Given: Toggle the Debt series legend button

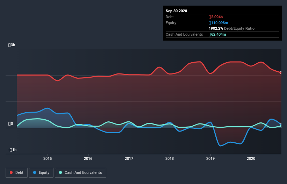Looking at the screenshot, I should point(16,173).
